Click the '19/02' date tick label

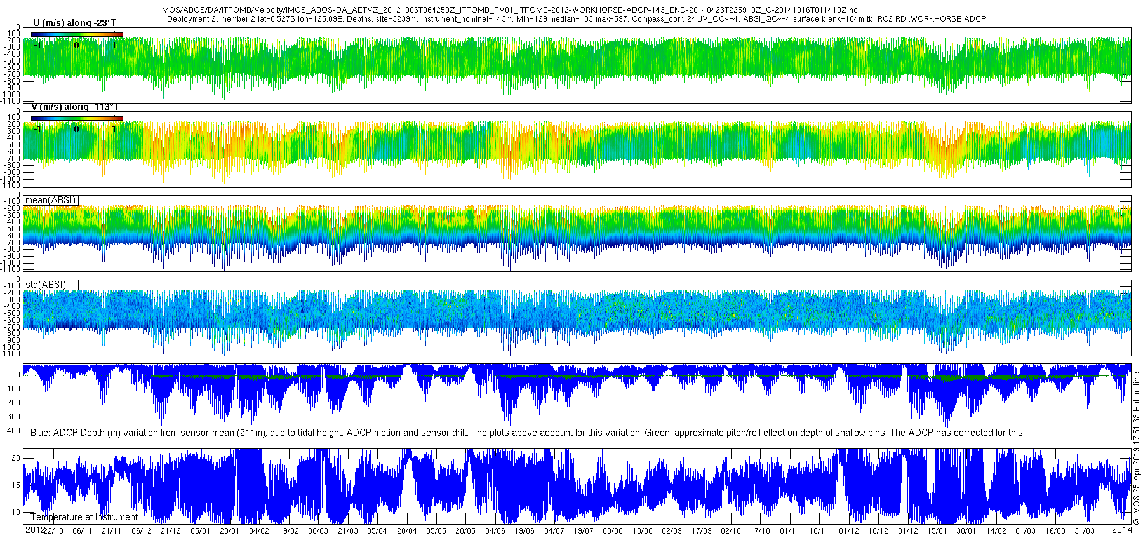[x=288, y=531]
